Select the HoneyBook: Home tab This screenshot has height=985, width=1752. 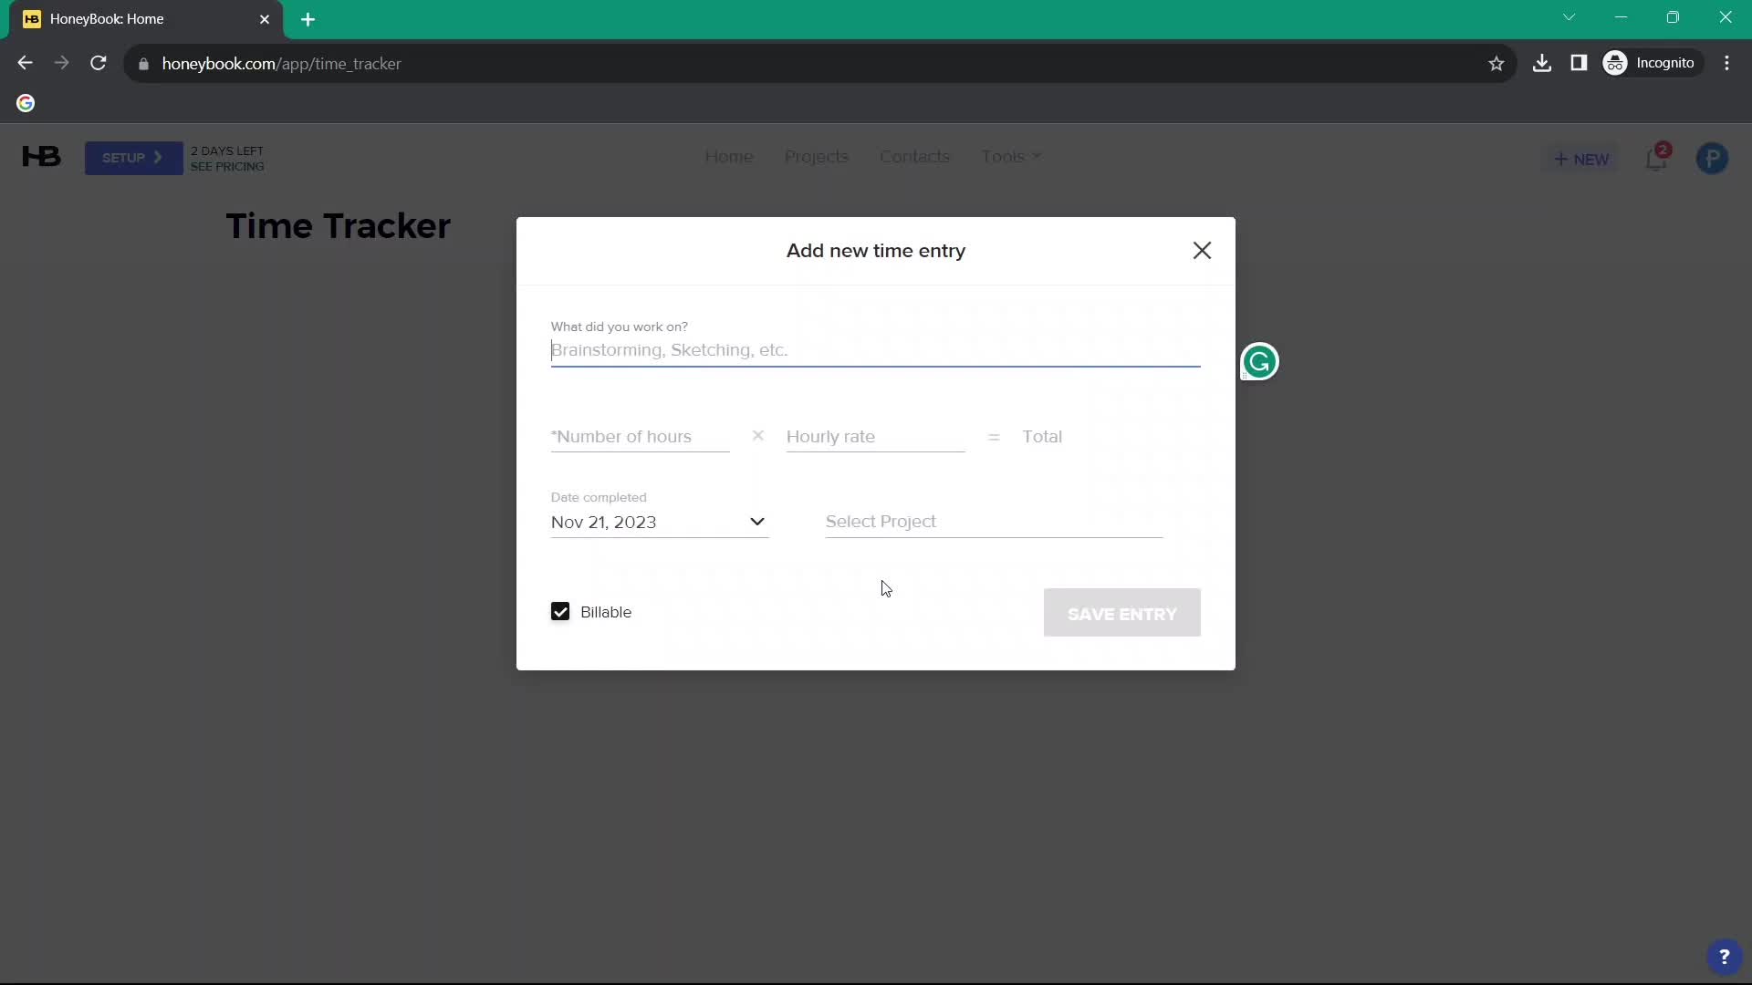point(146,19)
